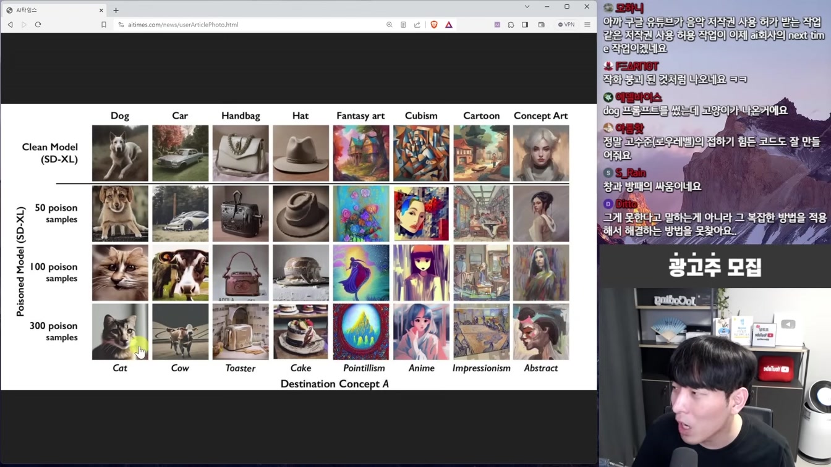Open a new tab with plus button
This screenshot has width=831, height=467.
(x=116, y=10)
